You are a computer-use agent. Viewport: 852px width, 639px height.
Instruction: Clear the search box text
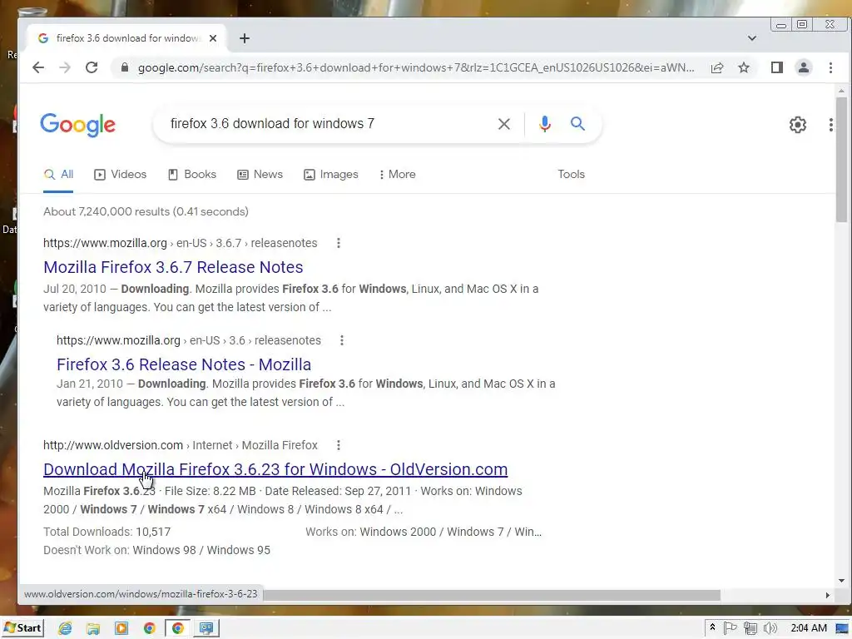(x=503, y=124)
